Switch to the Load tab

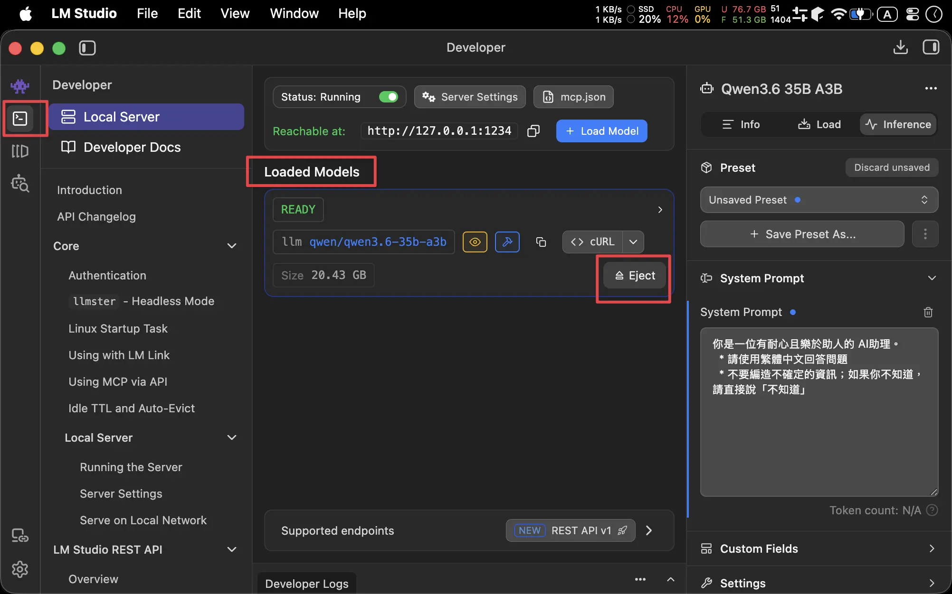pos(819,124)
